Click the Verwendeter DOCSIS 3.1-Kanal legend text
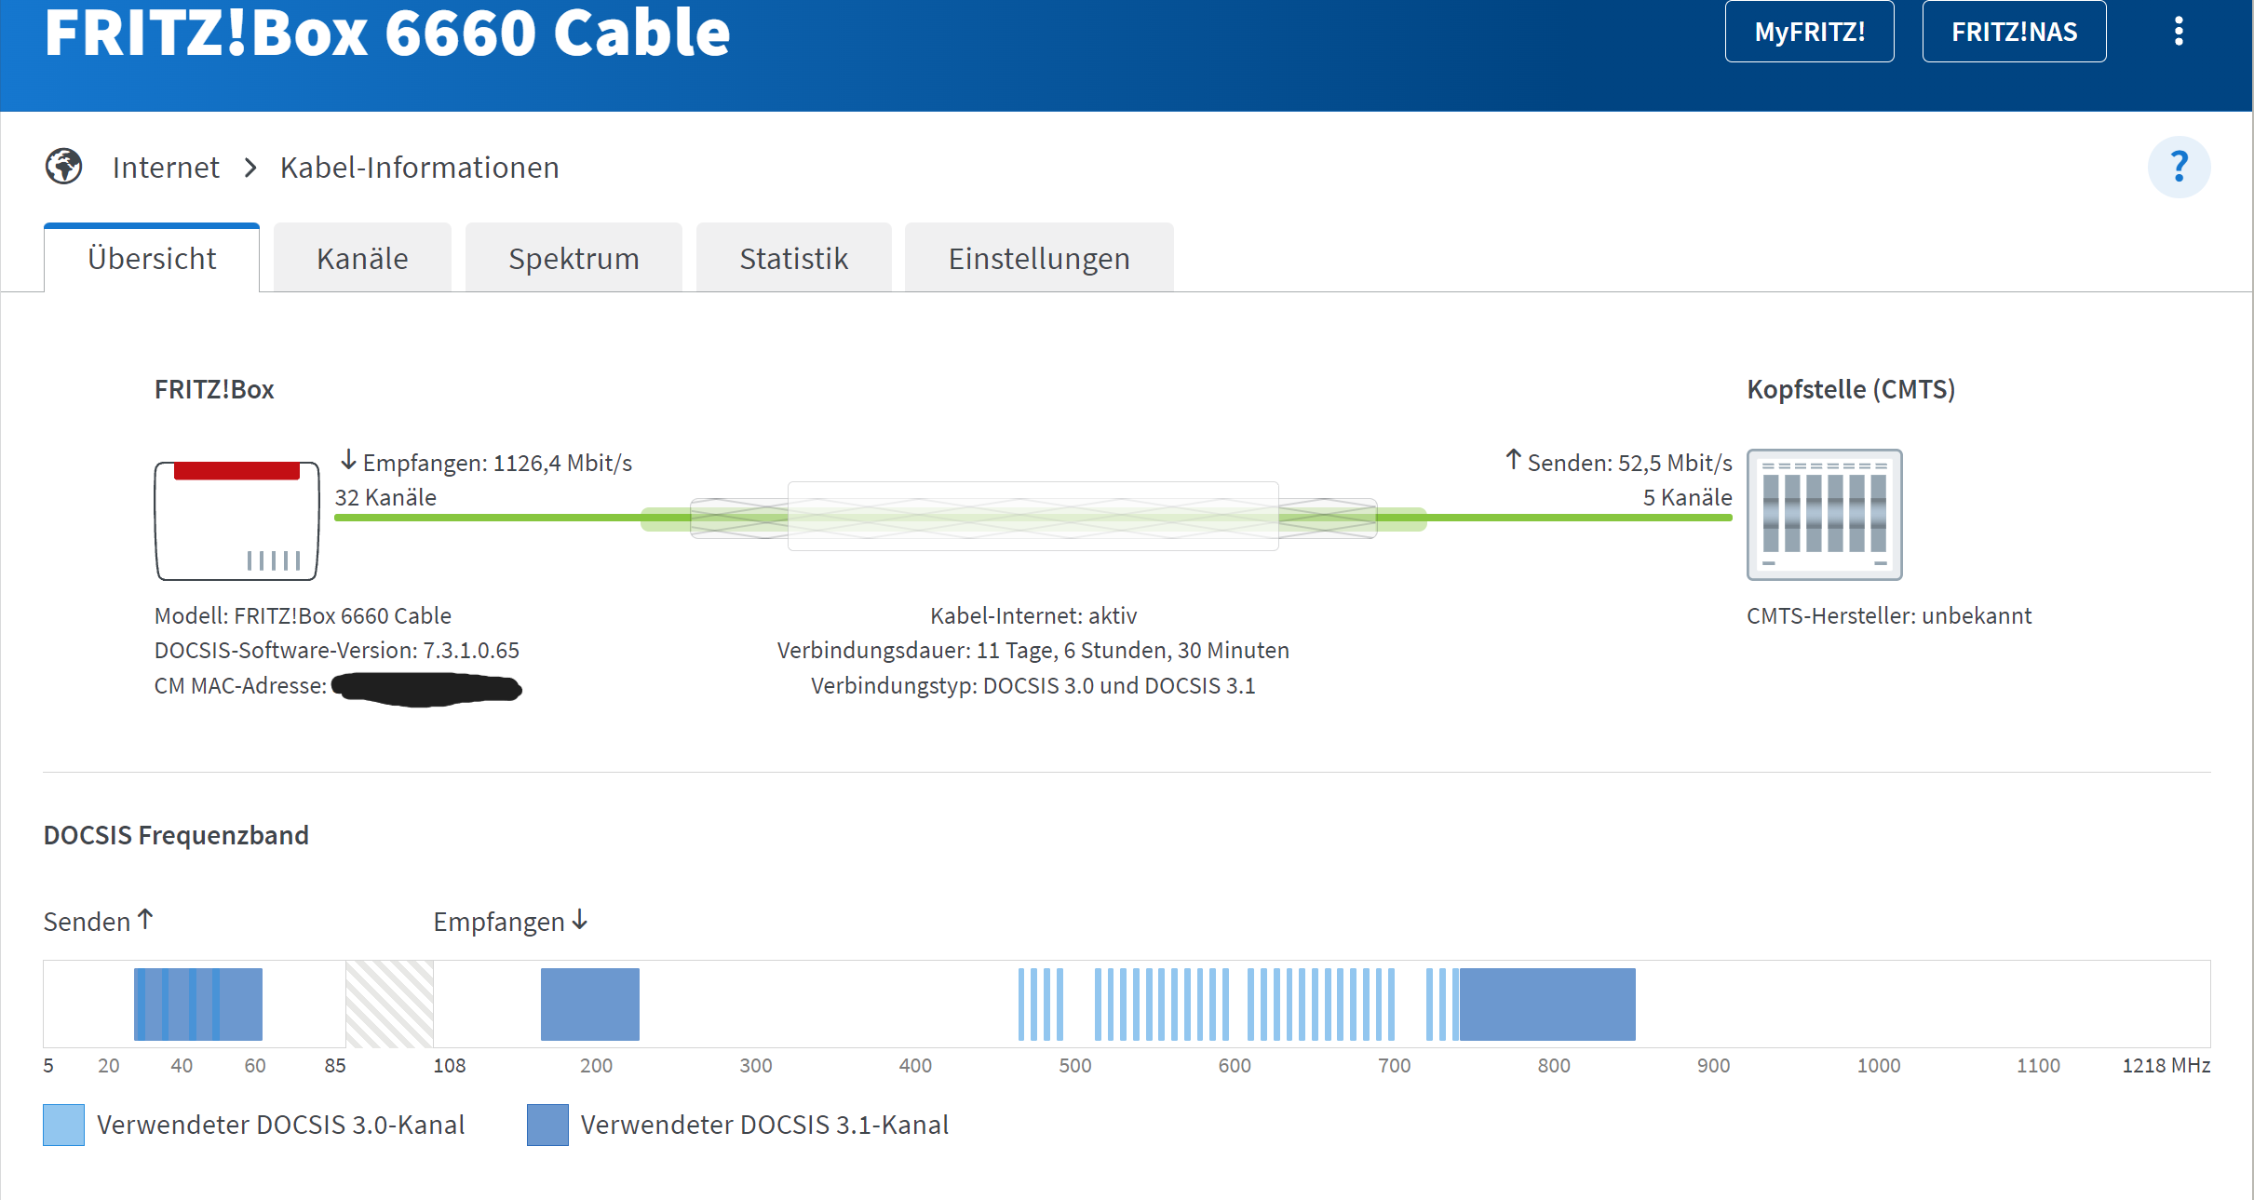Viewport: 2254px width, 1200px height. point(764,1125)
